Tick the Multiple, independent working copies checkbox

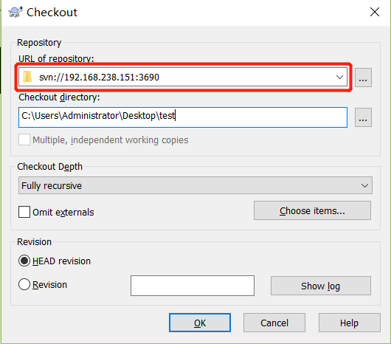24,140
